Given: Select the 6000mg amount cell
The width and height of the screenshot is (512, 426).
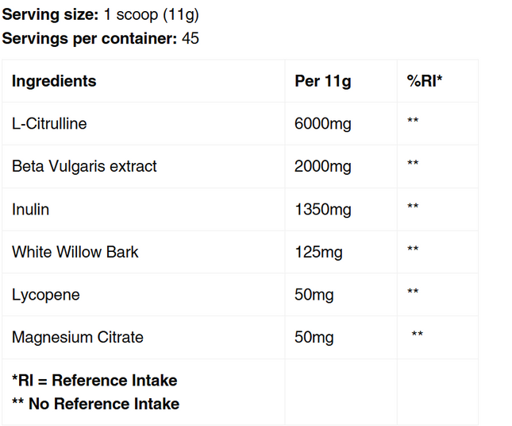Looking at the screenshot, I should point(322,123).
